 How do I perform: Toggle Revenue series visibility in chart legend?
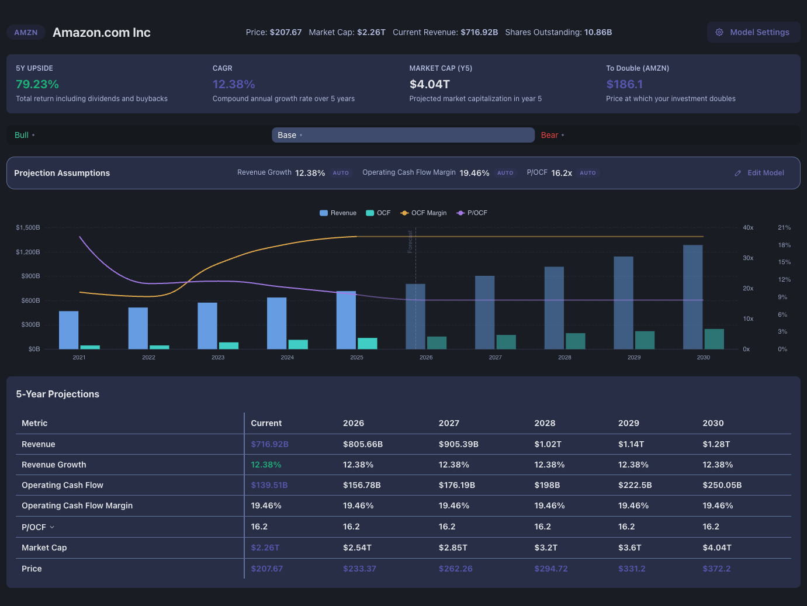338,213
